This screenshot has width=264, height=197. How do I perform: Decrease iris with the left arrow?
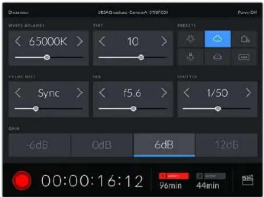[x=102, y=93]
